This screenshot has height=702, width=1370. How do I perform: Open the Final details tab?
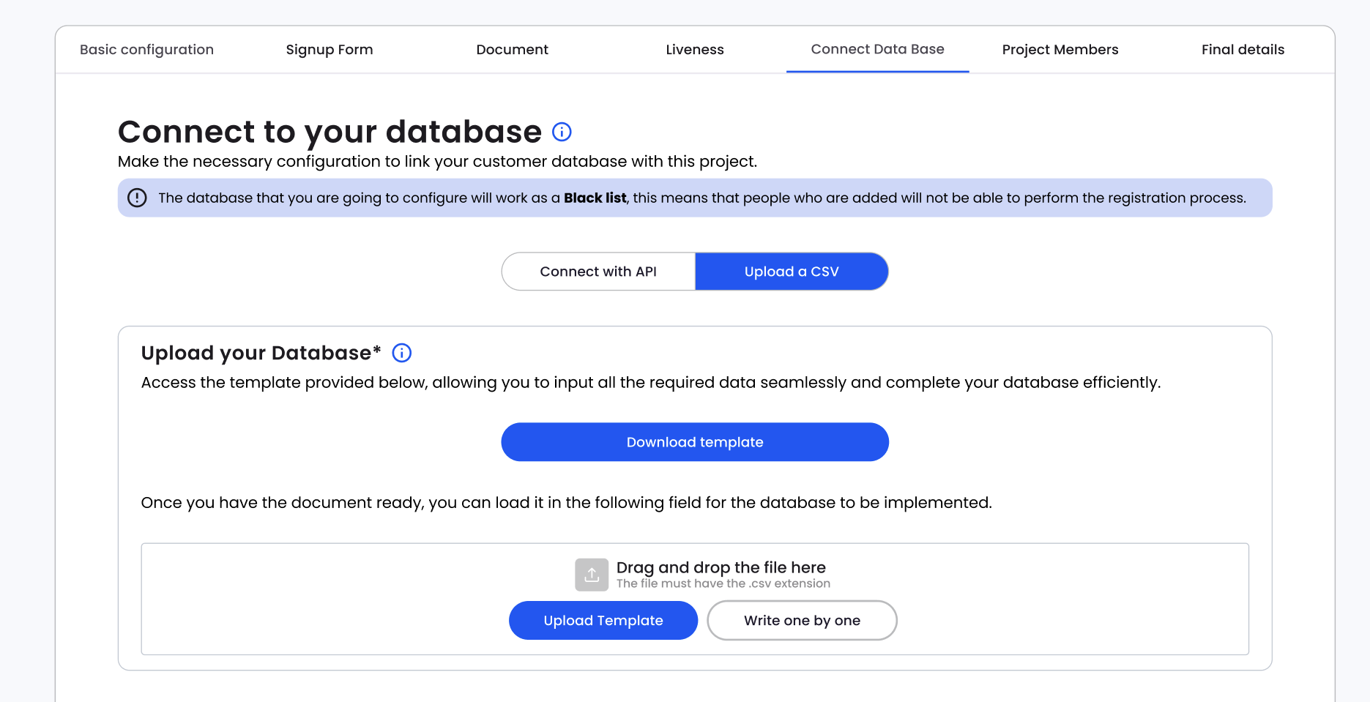[x=1243, y=50]
